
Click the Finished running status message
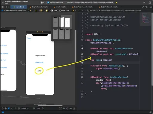pyautogui.click(x=90, y=2)
